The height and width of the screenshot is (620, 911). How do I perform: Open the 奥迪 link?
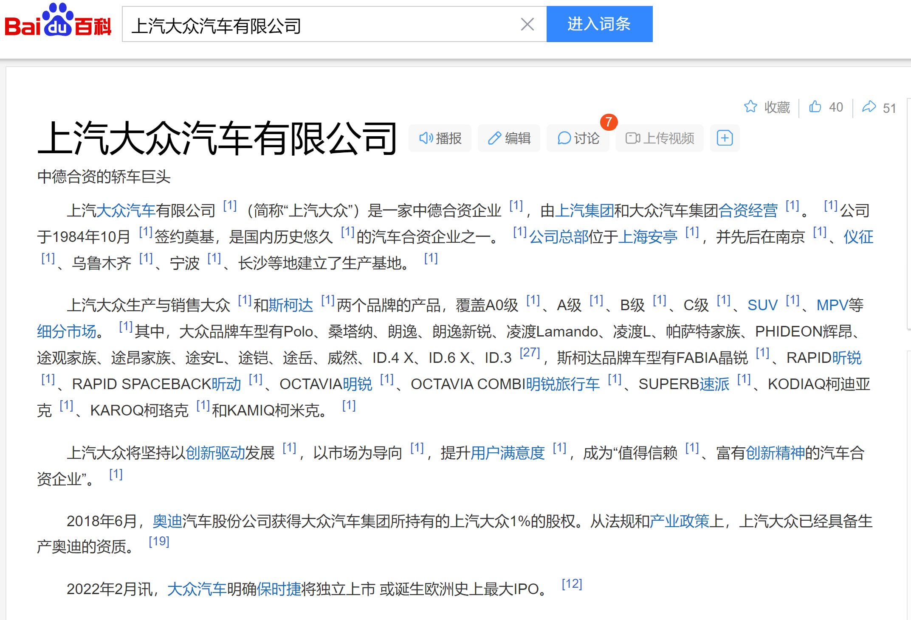pos(167,521)
